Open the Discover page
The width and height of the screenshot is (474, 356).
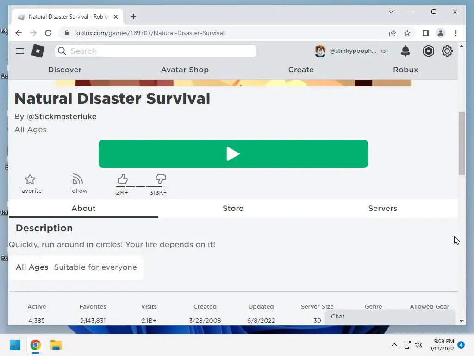65,70
